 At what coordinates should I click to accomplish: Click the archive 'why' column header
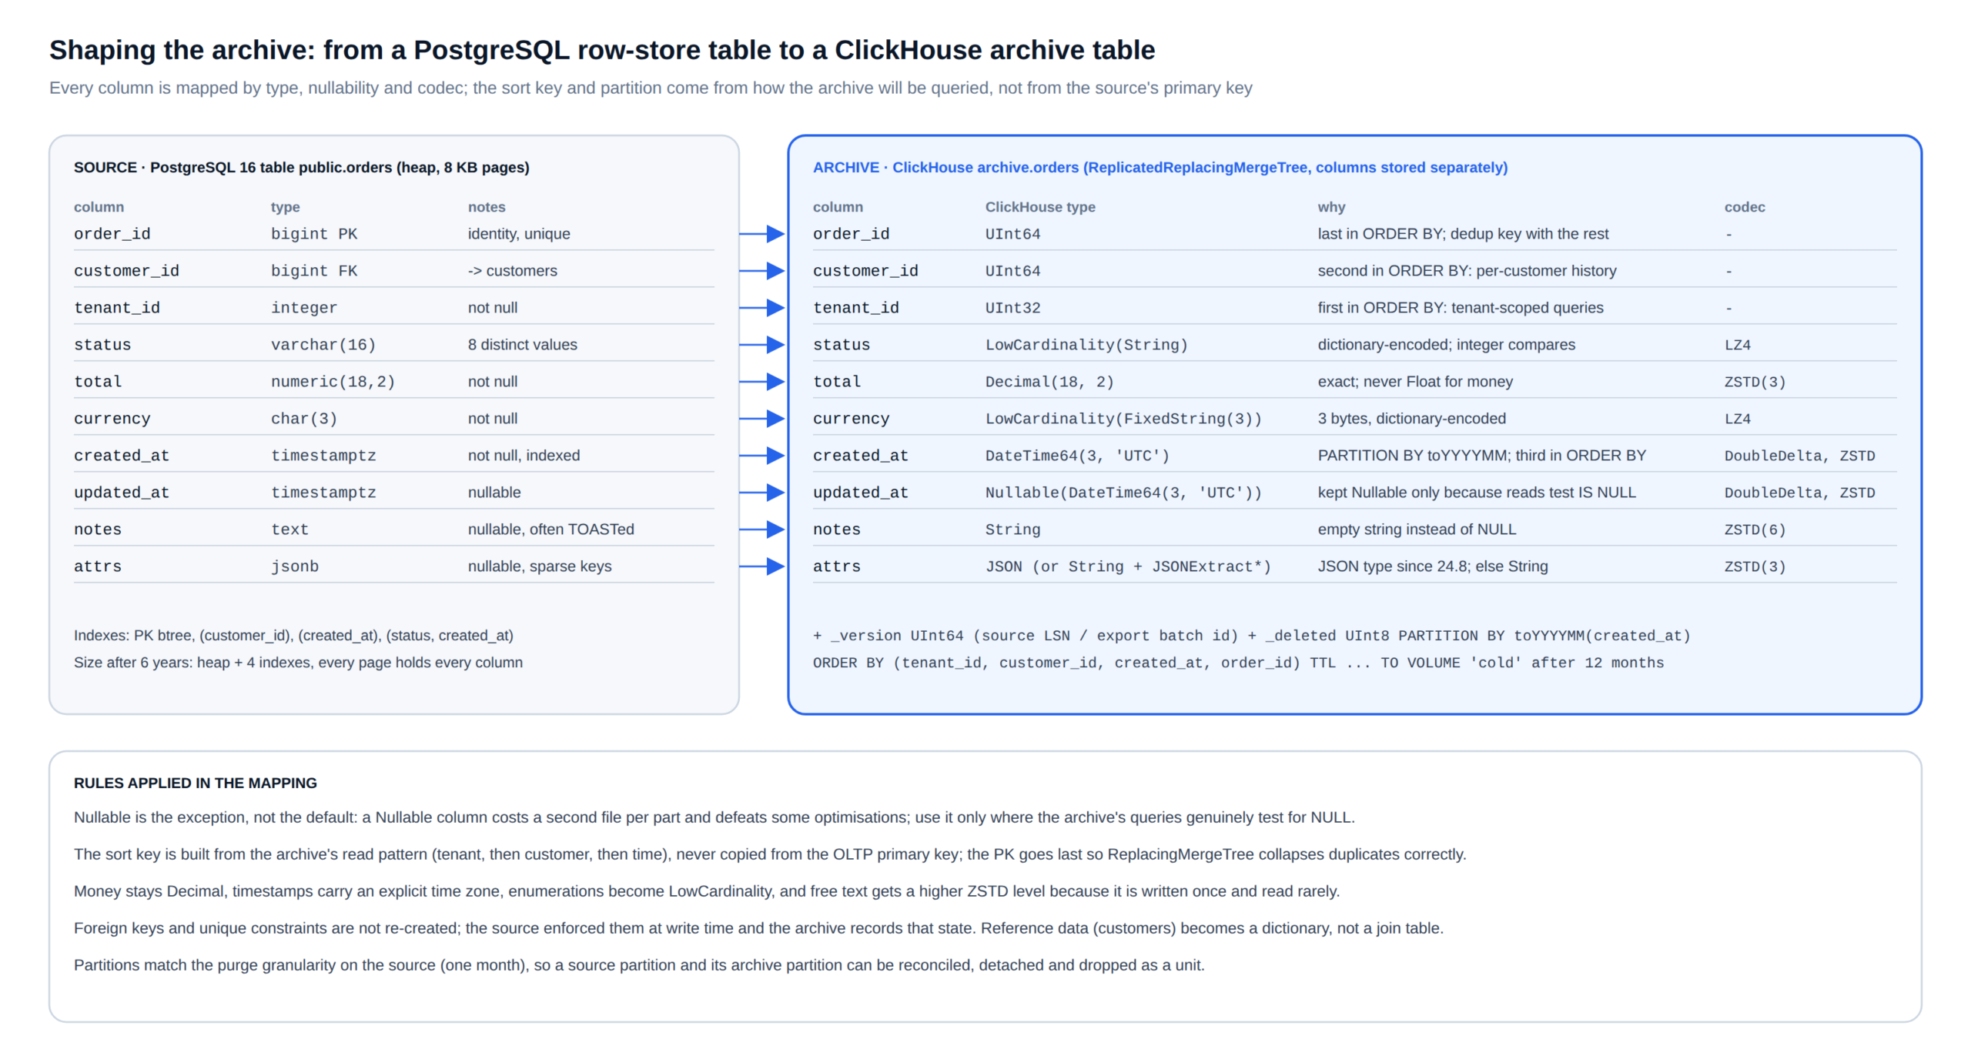click(x=1331, y=207)
